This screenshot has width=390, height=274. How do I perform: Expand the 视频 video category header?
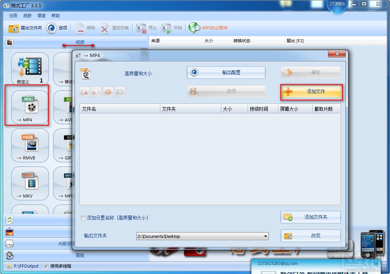point(79,43)
